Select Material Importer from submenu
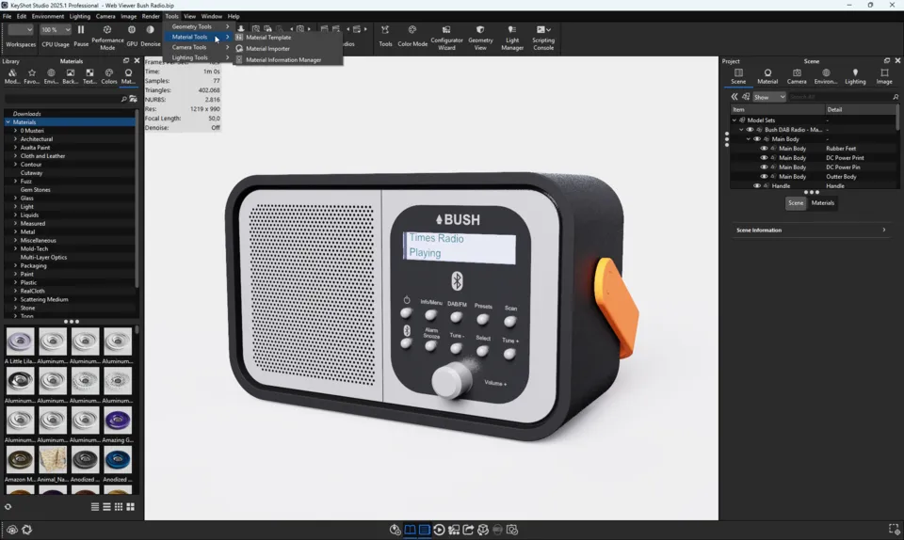The image size is (904, 540). tap(288, 48)
